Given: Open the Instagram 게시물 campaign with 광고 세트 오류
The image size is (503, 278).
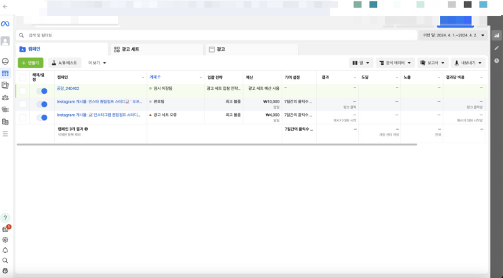Looking at the screenshot, I should (x=98, y=115).
